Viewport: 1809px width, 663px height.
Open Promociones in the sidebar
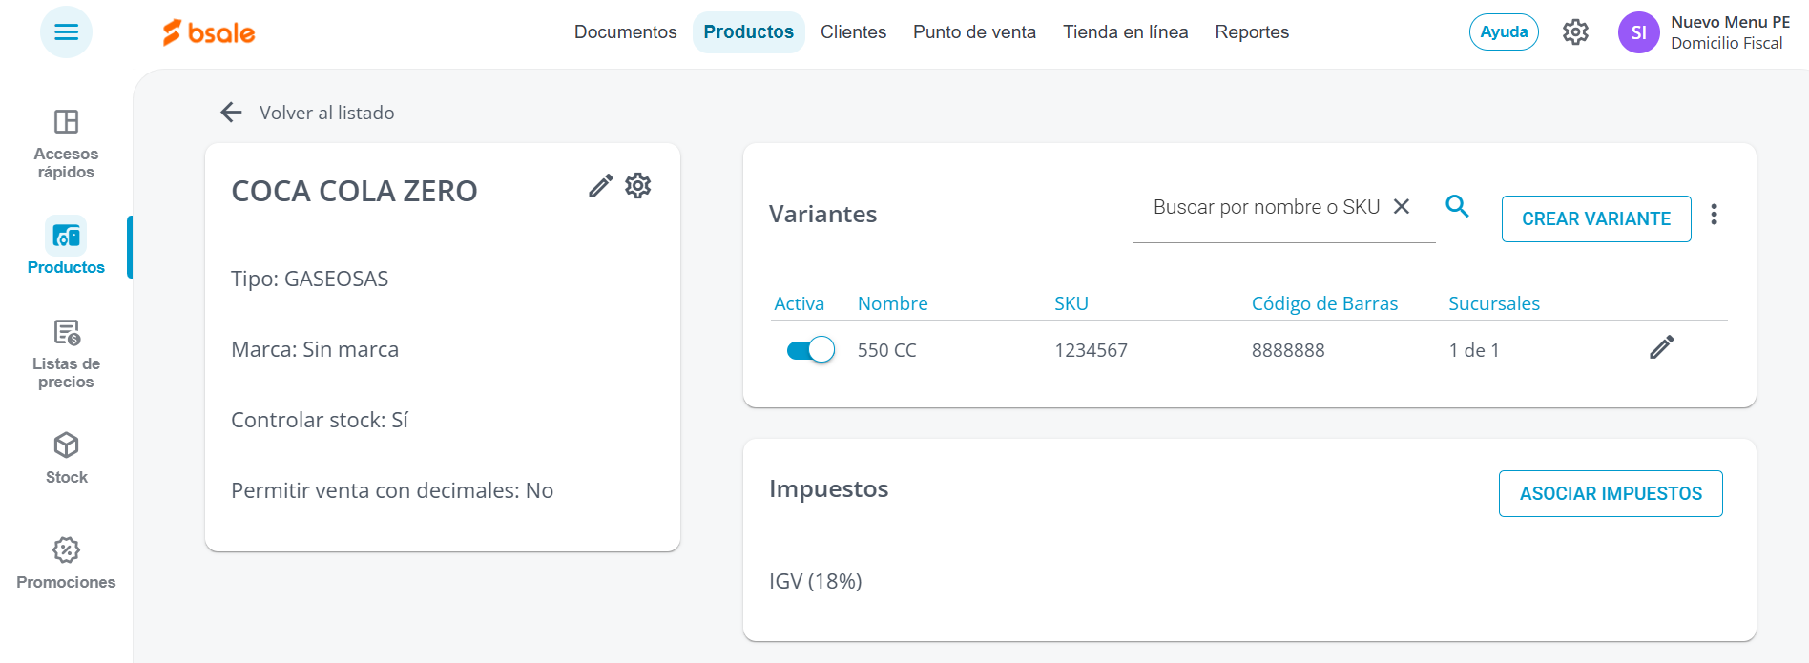click(66, 563)
